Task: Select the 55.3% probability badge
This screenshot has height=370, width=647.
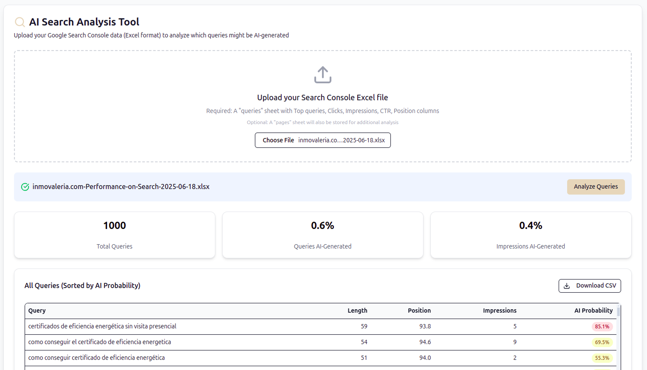Action: click(x=602, y=358)
